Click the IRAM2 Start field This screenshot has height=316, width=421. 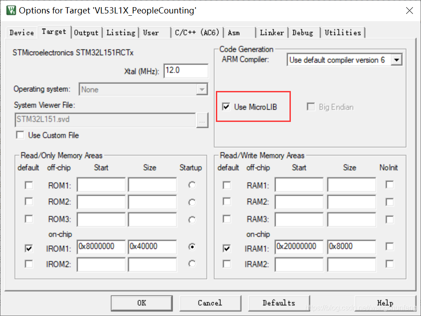pos(299,264)
